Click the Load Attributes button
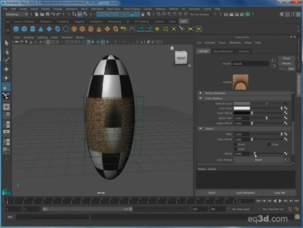 [x=245, y=193]
